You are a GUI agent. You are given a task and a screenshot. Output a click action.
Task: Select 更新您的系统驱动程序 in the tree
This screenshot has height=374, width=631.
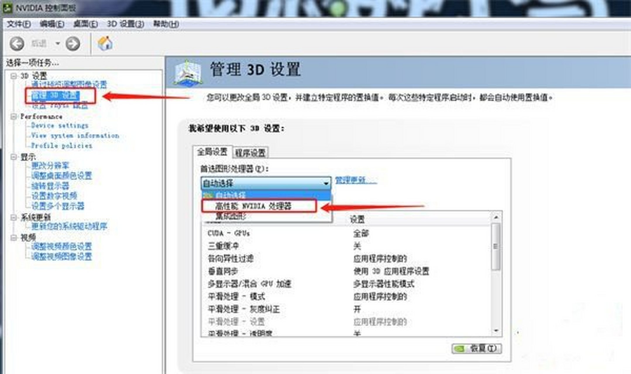click(x=69, y=226)
